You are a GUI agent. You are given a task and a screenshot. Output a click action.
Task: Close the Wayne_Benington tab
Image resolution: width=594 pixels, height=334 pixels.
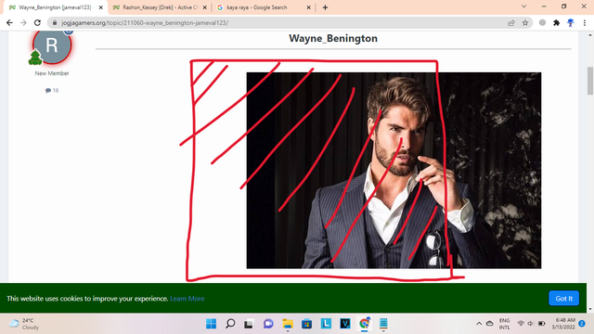tap(101, 7)
